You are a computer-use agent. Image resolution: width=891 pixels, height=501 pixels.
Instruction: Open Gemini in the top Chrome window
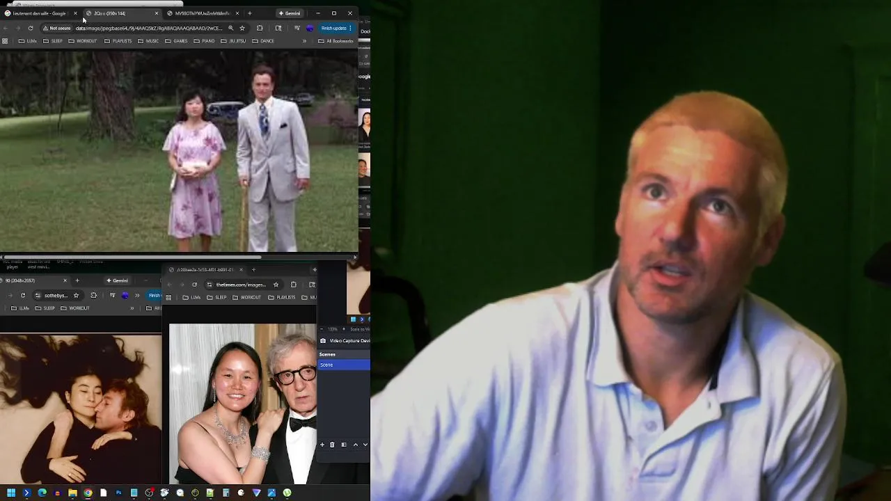pos(290,13)
